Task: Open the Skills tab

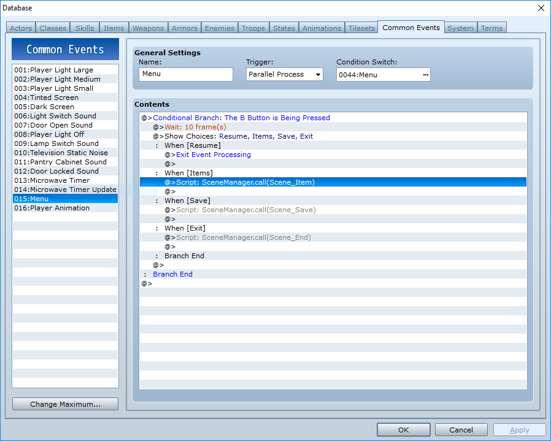Action: click(85, 28)
